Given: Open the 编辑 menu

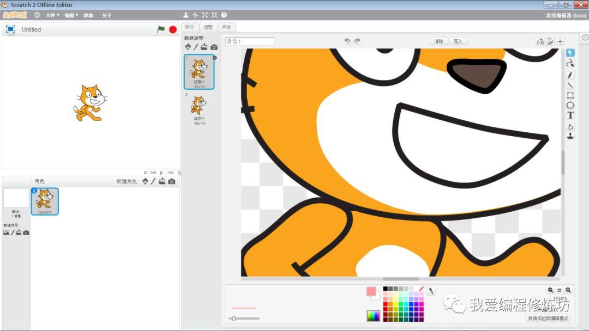Looking at the screenshot, I should (71, 15).
